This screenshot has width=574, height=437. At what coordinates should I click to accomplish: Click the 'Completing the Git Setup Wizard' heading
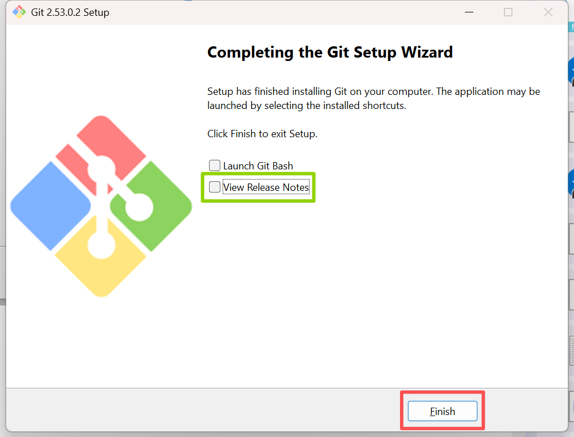(330, 53)
